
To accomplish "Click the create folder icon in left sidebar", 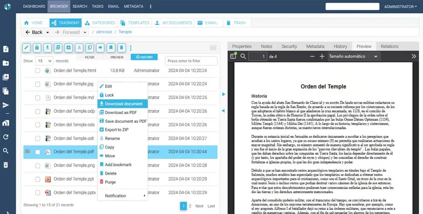I will click(x=6, y=63).
